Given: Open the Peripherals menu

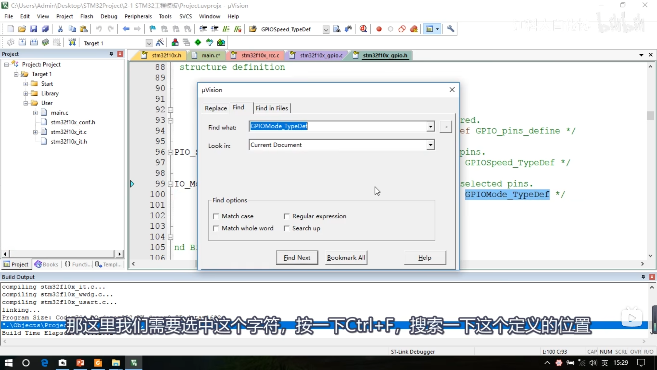Looking at the screenshot, I should [x=138, y=16].
